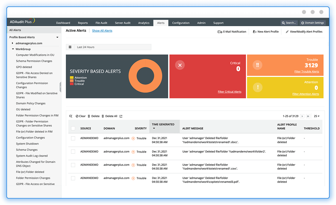Collapse the sidebar using the handle
This screenshot has height=205, width=336.
[60, 87]
